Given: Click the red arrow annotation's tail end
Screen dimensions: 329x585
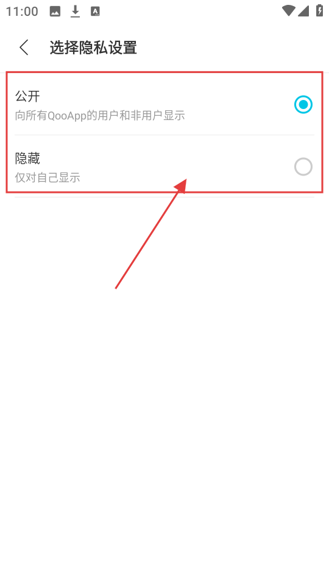Looking at the screenshot, I should [116, 288].
